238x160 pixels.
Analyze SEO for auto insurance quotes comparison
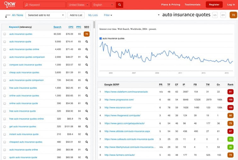click(x=87, y=57)
